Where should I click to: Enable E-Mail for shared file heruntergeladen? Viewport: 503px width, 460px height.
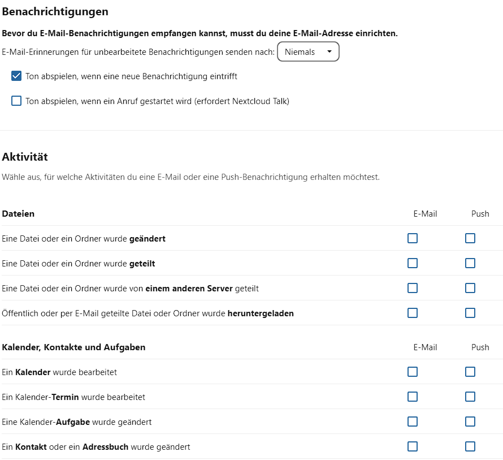413,313
